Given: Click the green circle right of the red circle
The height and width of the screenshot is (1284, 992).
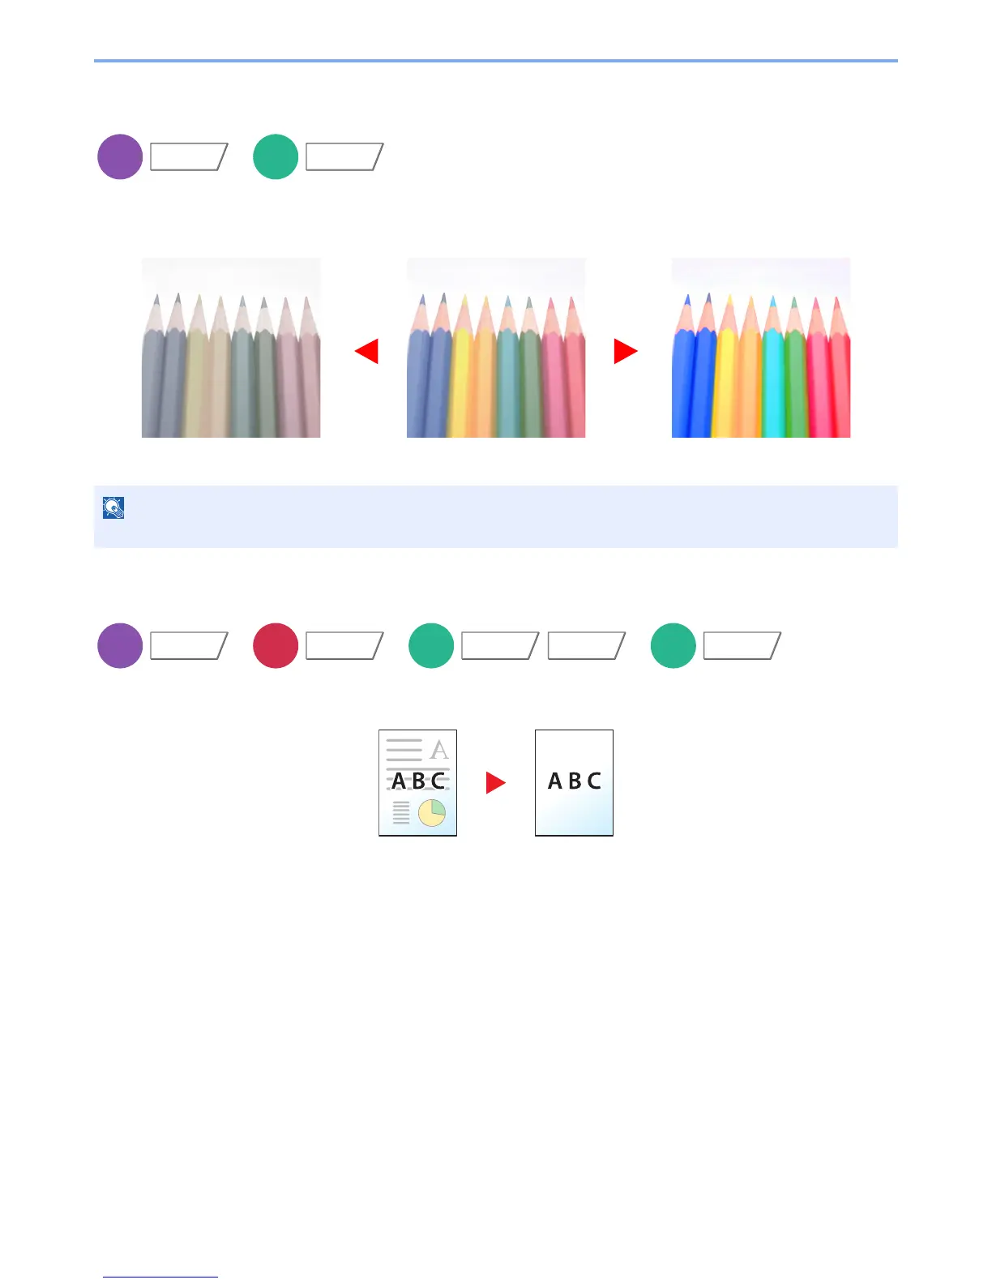Looking at the screenshot, I should tap(431, 645).
